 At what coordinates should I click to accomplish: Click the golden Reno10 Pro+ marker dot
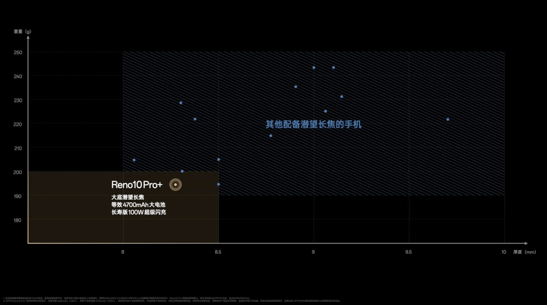[175, 185]
